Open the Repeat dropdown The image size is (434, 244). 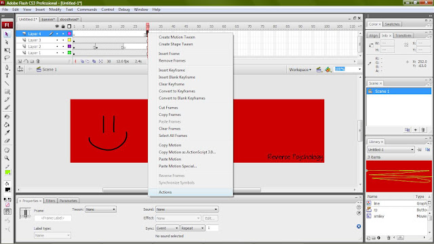pyautogui.click(x=193, y=228)
